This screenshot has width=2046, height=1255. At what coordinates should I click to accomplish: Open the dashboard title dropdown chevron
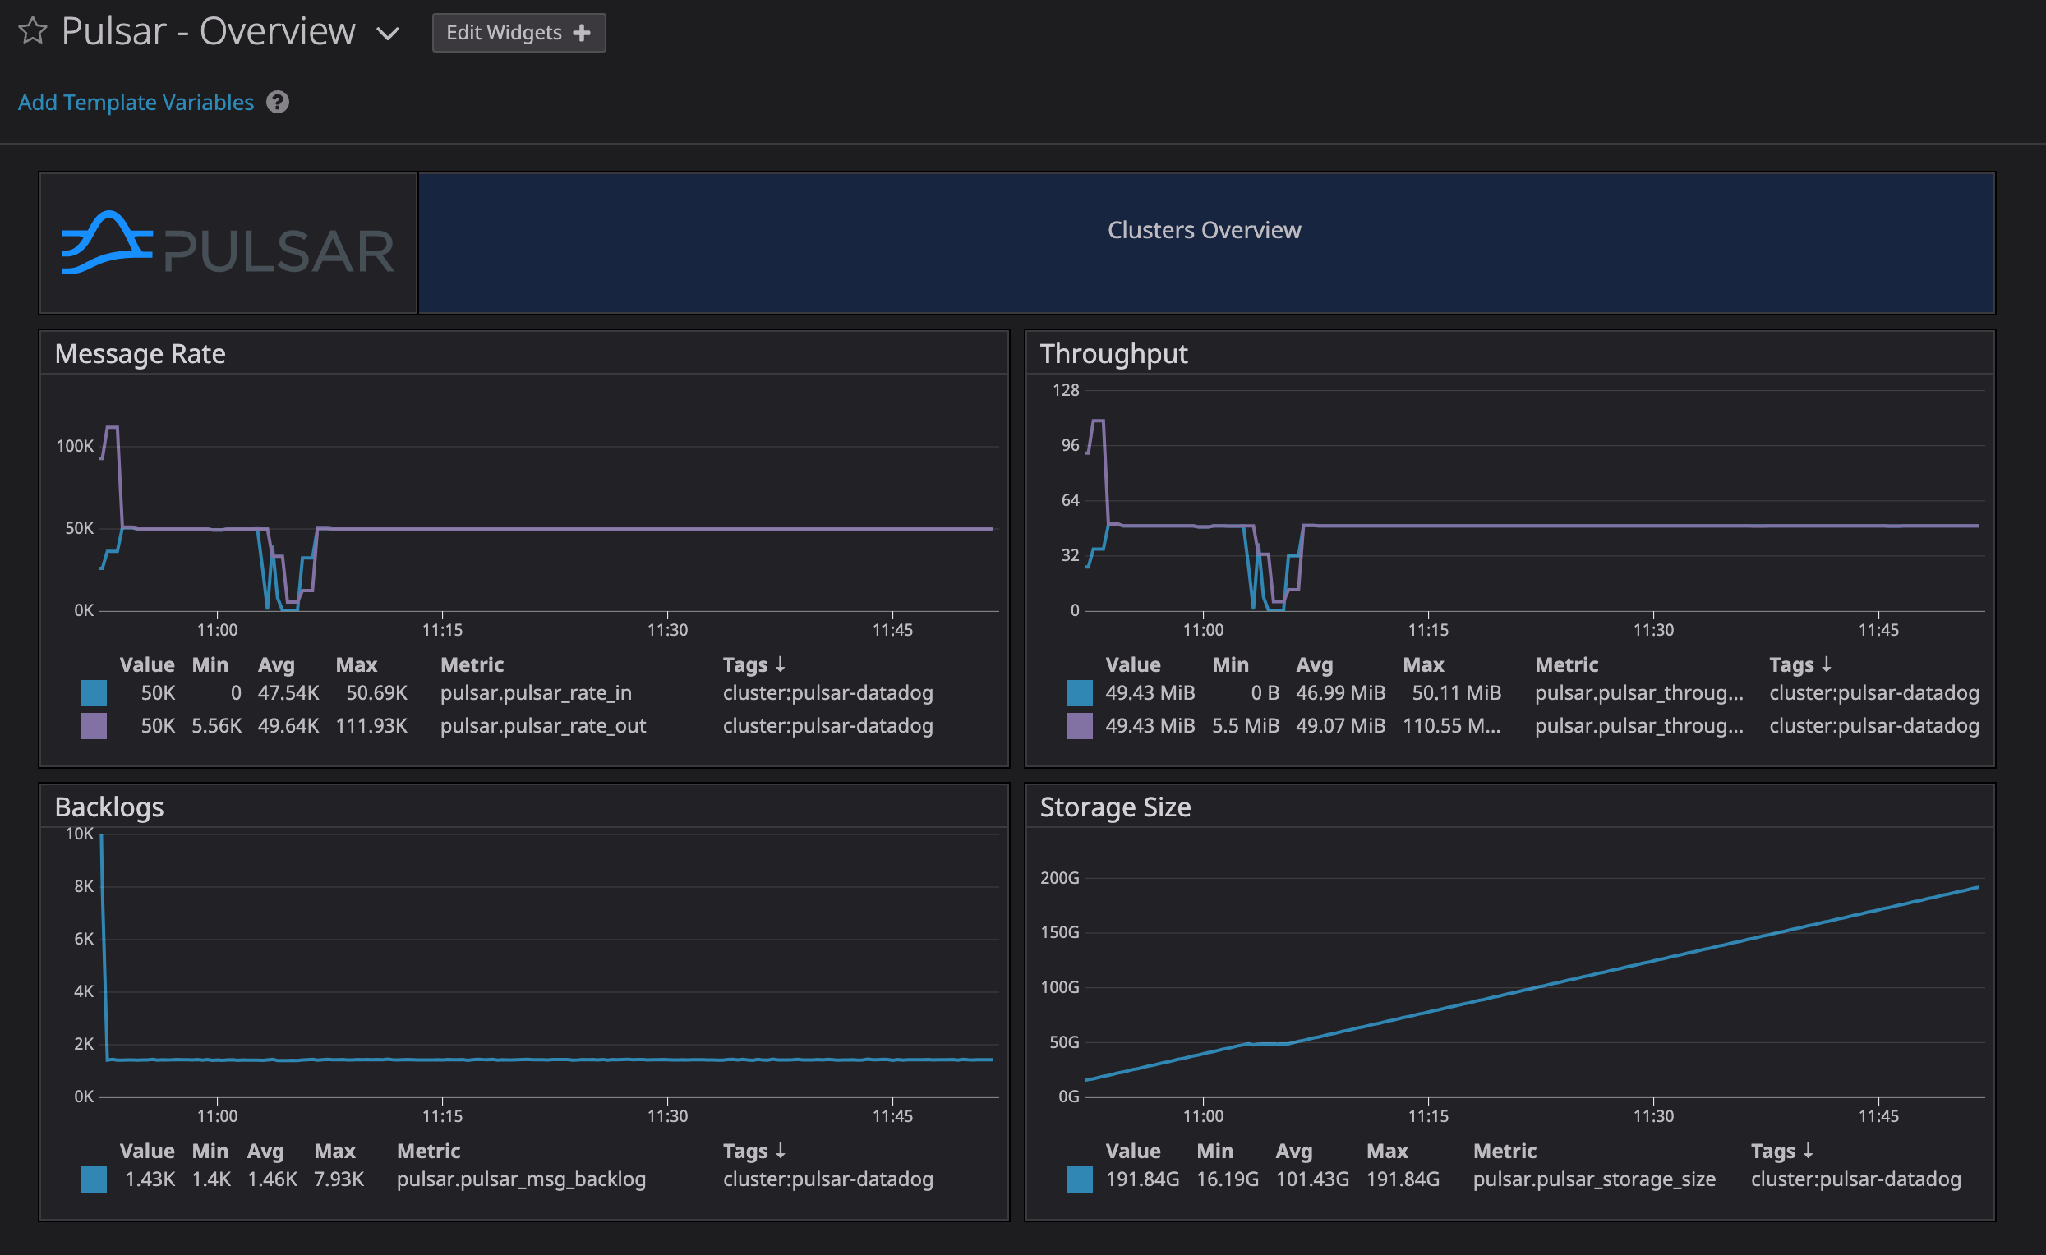click(388, 34)
